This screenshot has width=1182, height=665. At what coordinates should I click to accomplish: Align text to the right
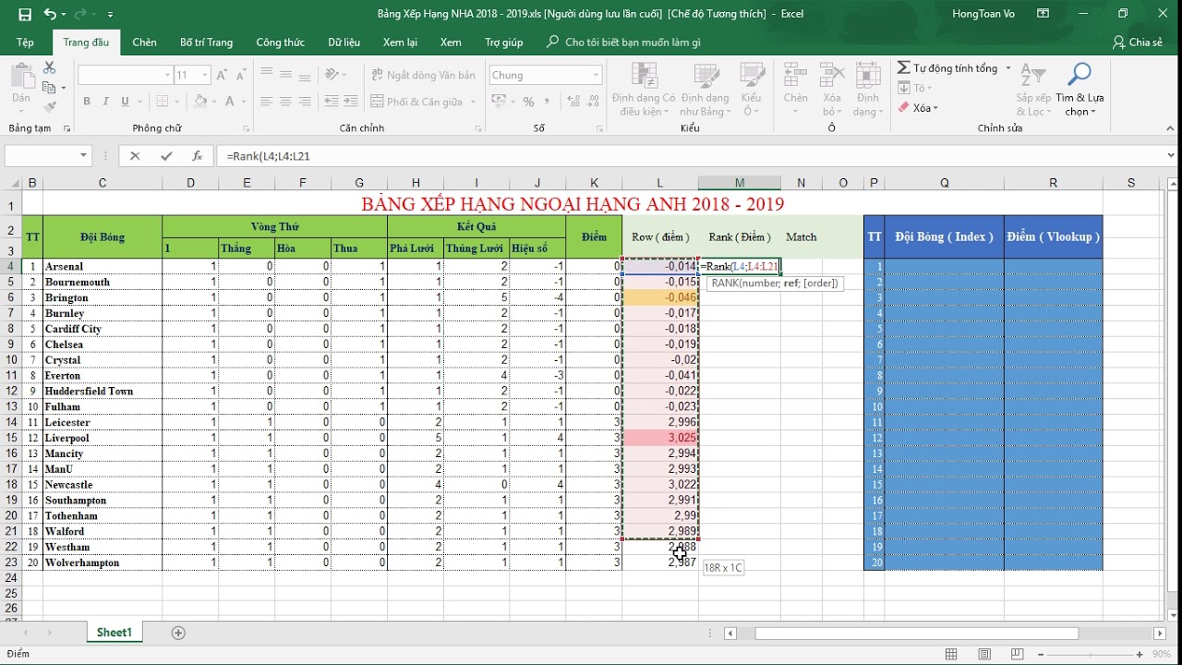pyautogui.click(x=305, y=102)
